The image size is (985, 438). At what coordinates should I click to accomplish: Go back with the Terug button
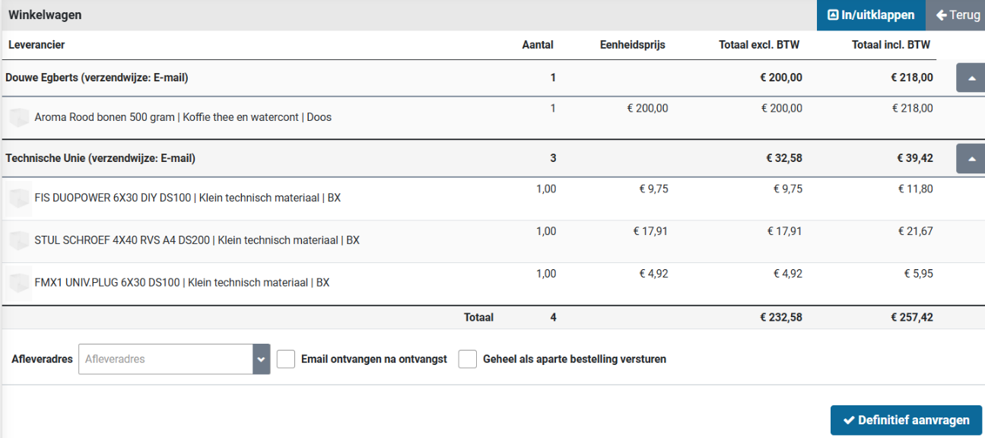tap(958, 15)
